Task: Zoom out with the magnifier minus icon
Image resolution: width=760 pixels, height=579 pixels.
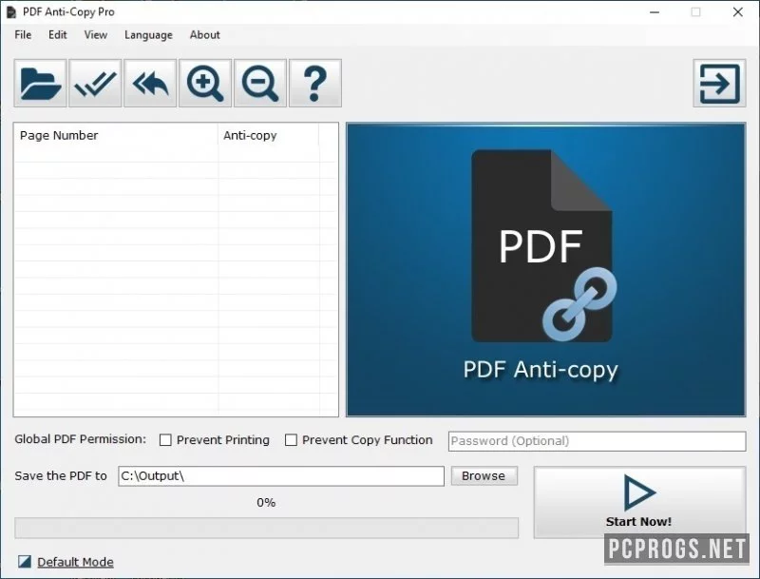Action: pos(260,84)
